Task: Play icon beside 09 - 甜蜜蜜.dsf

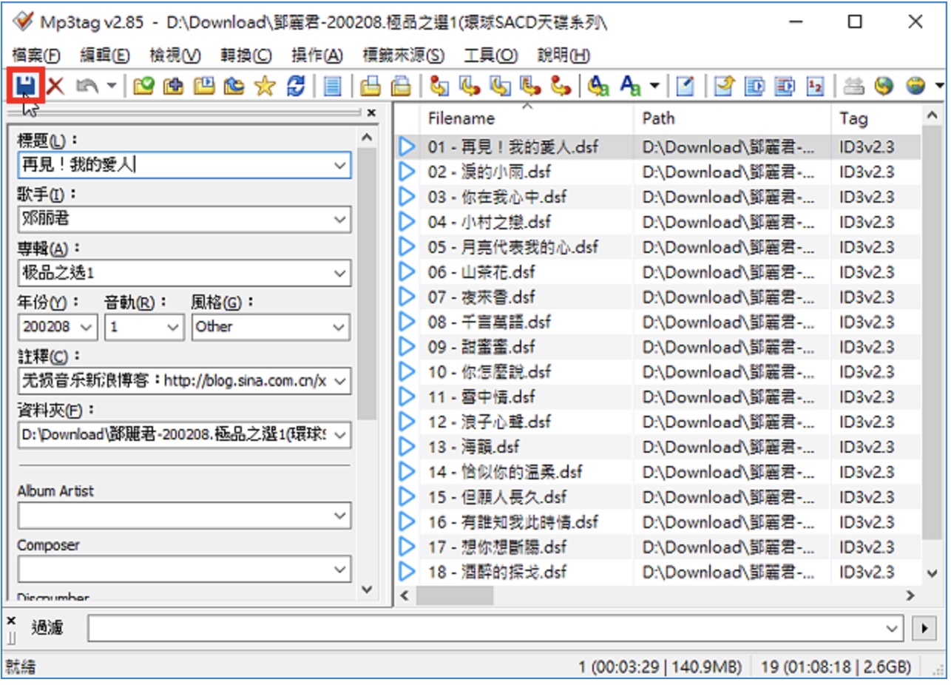Action: click(x=406, y=346)
